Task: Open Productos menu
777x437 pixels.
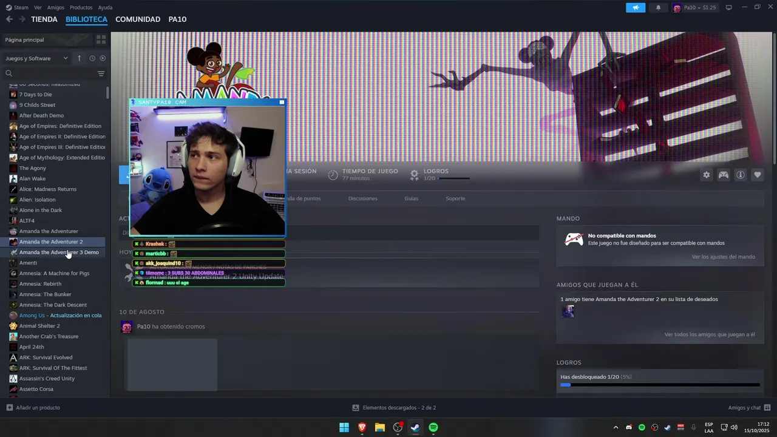Action: click(x=81, y=7)
